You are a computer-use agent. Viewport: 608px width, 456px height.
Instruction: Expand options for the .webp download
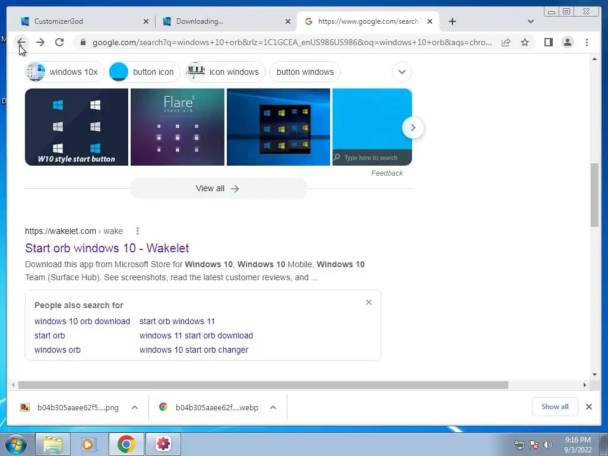coord(273,407)
